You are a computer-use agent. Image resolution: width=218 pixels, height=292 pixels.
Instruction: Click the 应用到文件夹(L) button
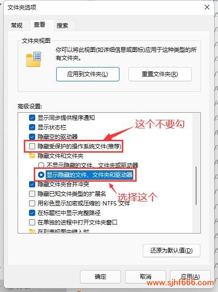click(88, 74)
